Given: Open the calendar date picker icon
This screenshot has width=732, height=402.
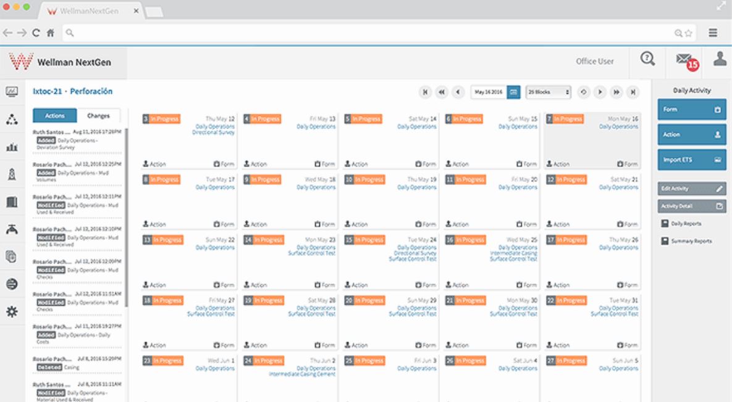Looking at the screenshot, I should (x=513, y=92).
